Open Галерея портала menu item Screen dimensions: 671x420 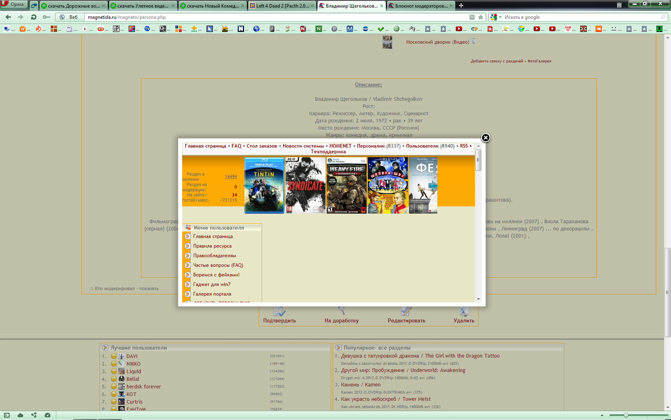tap(212, 294)
